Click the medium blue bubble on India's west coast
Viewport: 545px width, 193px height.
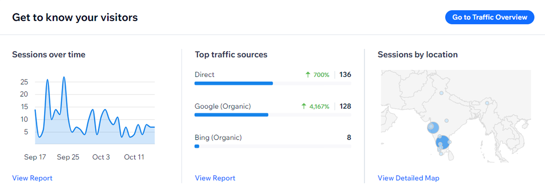pos(433,127)
